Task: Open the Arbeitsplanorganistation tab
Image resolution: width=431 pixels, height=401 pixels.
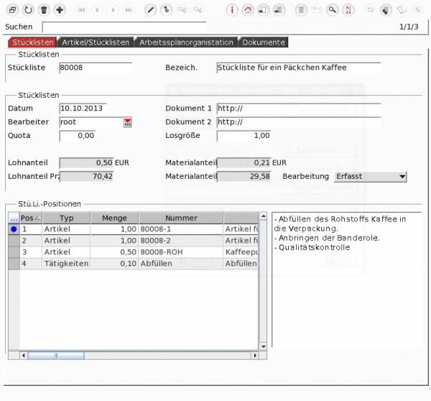Action: coord(186,42)
